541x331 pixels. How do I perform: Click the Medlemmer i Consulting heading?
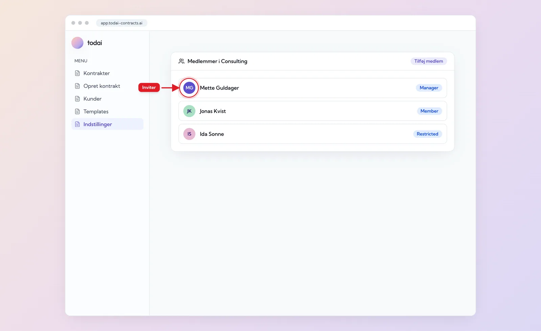point(217,61)
